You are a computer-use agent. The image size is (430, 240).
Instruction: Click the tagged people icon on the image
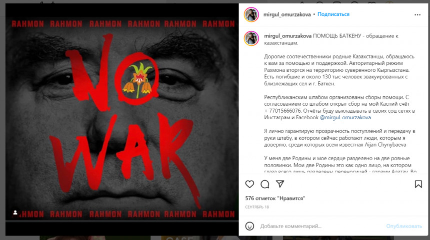click(x=15, y=213)
